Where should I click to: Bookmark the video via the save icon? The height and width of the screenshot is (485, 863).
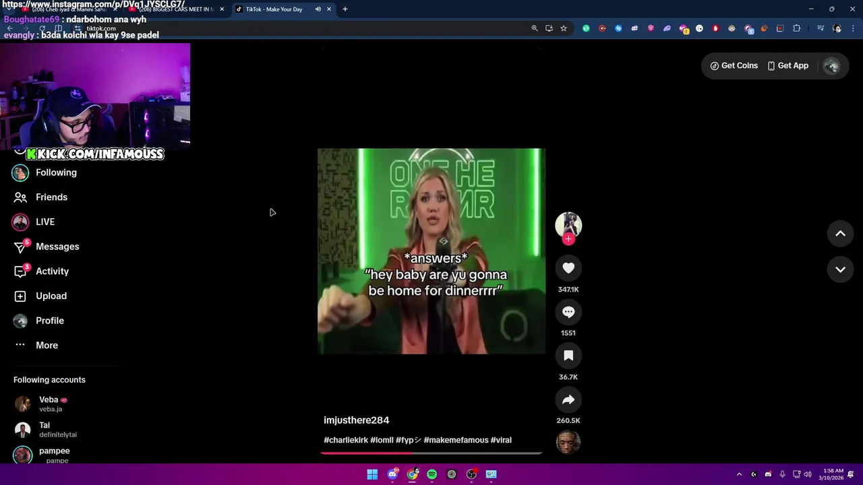[568, 356]
